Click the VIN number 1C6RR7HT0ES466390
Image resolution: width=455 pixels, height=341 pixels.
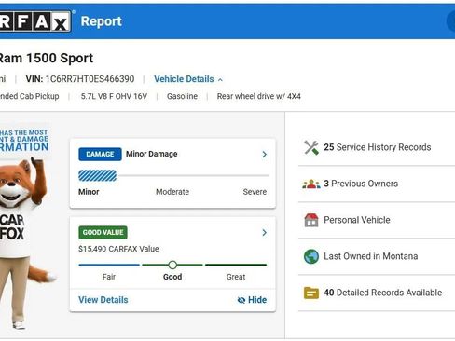(90, 79)
